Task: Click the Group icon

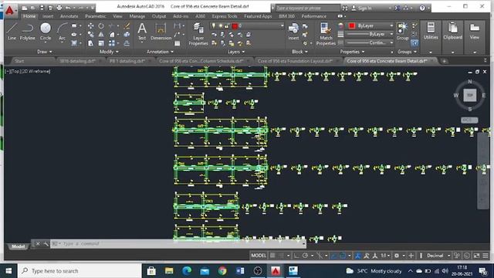Action: click(x=402, y=32)
